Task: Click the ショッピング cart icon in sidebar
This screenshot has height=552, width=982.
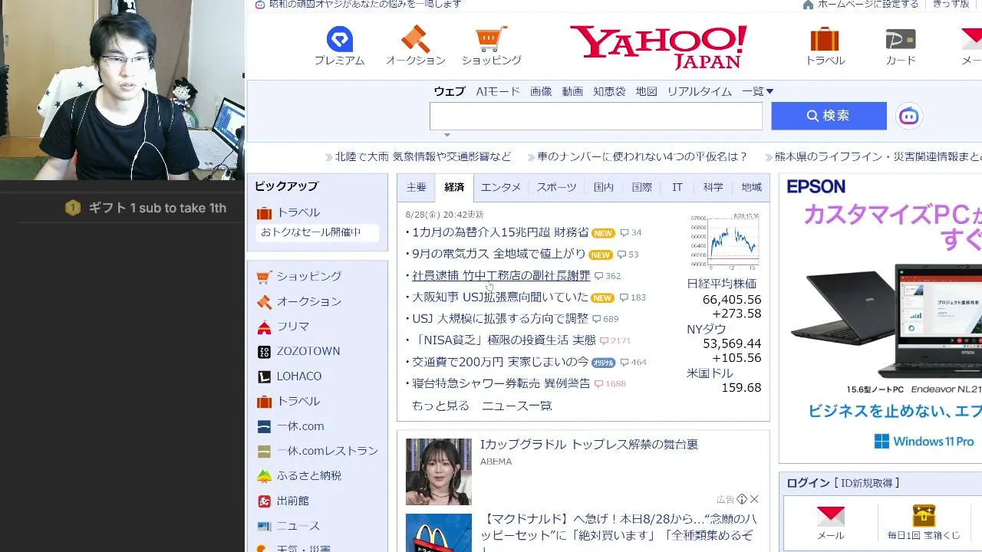Action: click(x=264, y=277)
